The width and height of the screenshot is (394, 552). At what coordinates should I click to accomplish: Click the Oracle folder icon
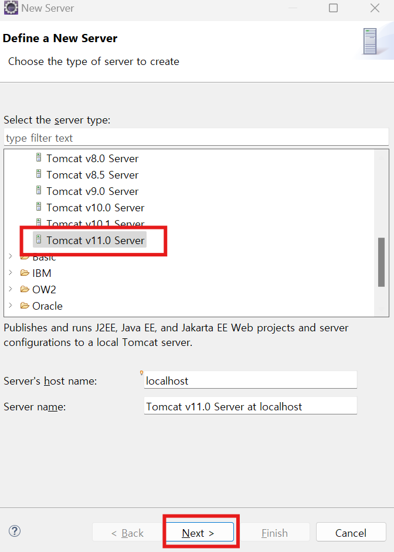click(x=25, y=305)
